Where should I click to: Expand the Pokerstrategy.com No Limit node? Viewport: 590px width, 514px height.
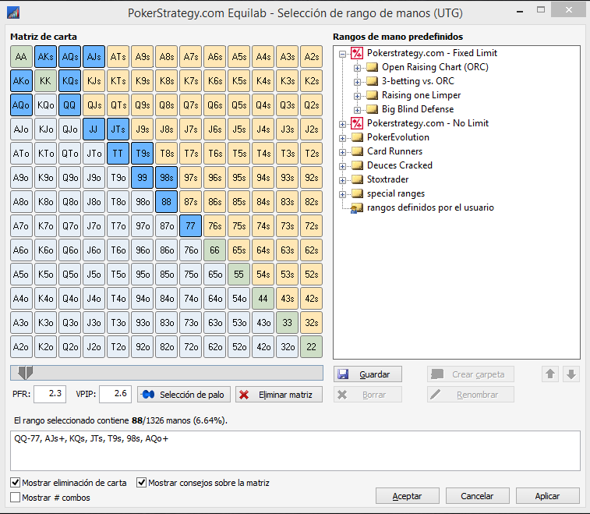tap(342, 124)
